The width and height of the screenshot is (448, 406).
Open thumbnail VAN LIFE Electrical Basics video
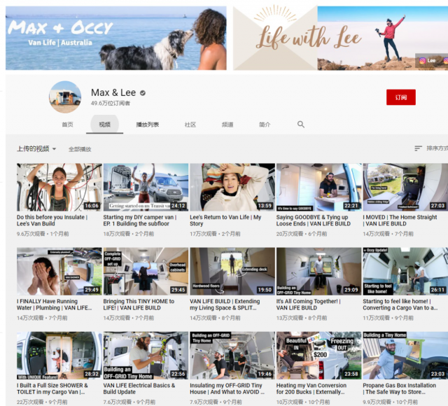click(x=146, y=356)
